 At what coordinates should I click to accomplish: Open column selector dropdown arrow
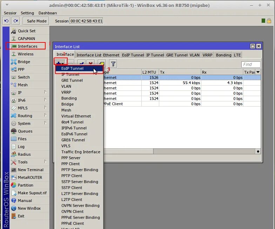pyautogui.click(x=258, y=72)
